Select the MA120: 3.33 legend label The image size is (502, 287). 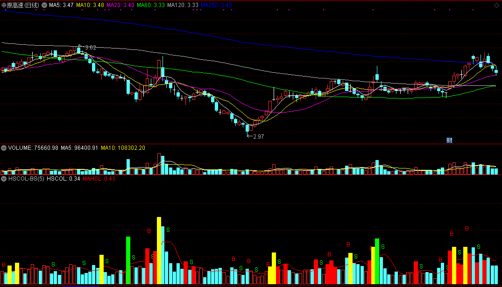[183, 5]
